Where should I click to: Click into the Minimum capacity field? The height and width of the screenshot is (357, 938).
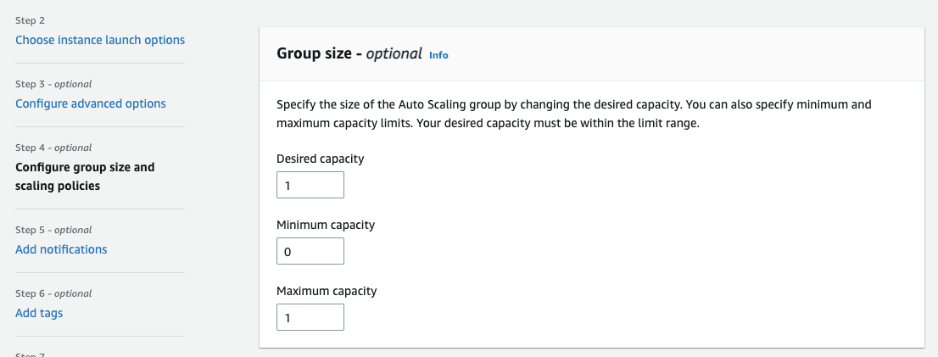pyautogui.click(x=310, y=251)
